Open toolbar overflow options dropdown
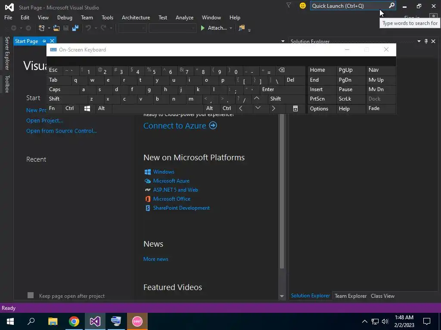This screenshot has height=330, width=441. [x=249, y=30]
